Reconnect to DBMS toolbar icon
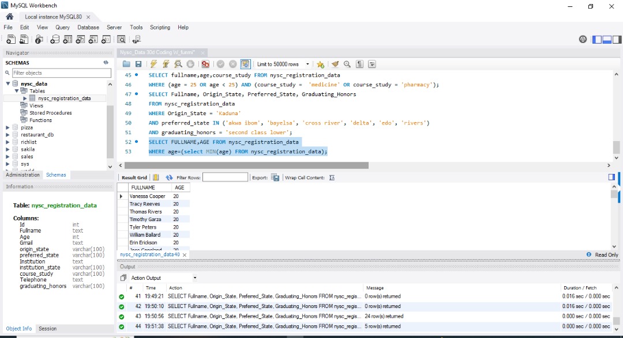 point(137,39)
